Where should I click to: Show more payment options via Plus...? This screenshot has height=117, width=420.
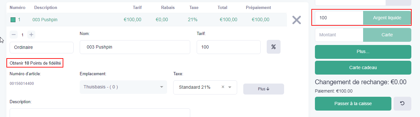[363, 52]
